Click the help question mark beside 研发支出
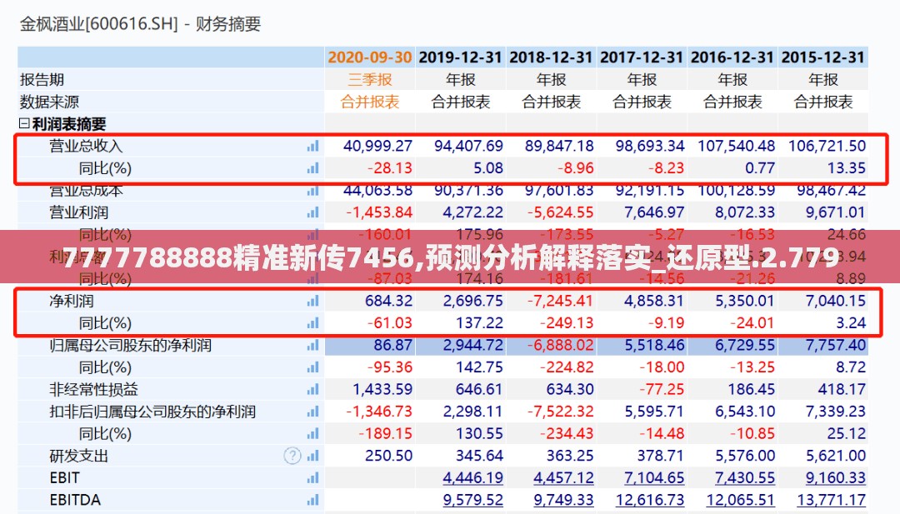This screenshot has width=900, height=514. point(292,456)
